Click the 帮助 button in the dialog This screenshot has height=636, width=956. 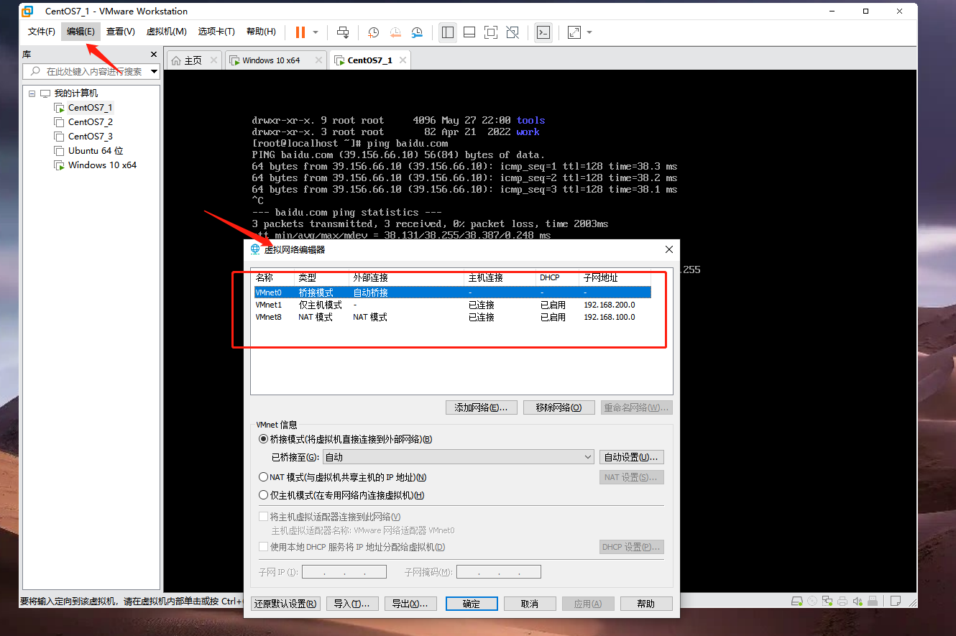click(646, 604)
